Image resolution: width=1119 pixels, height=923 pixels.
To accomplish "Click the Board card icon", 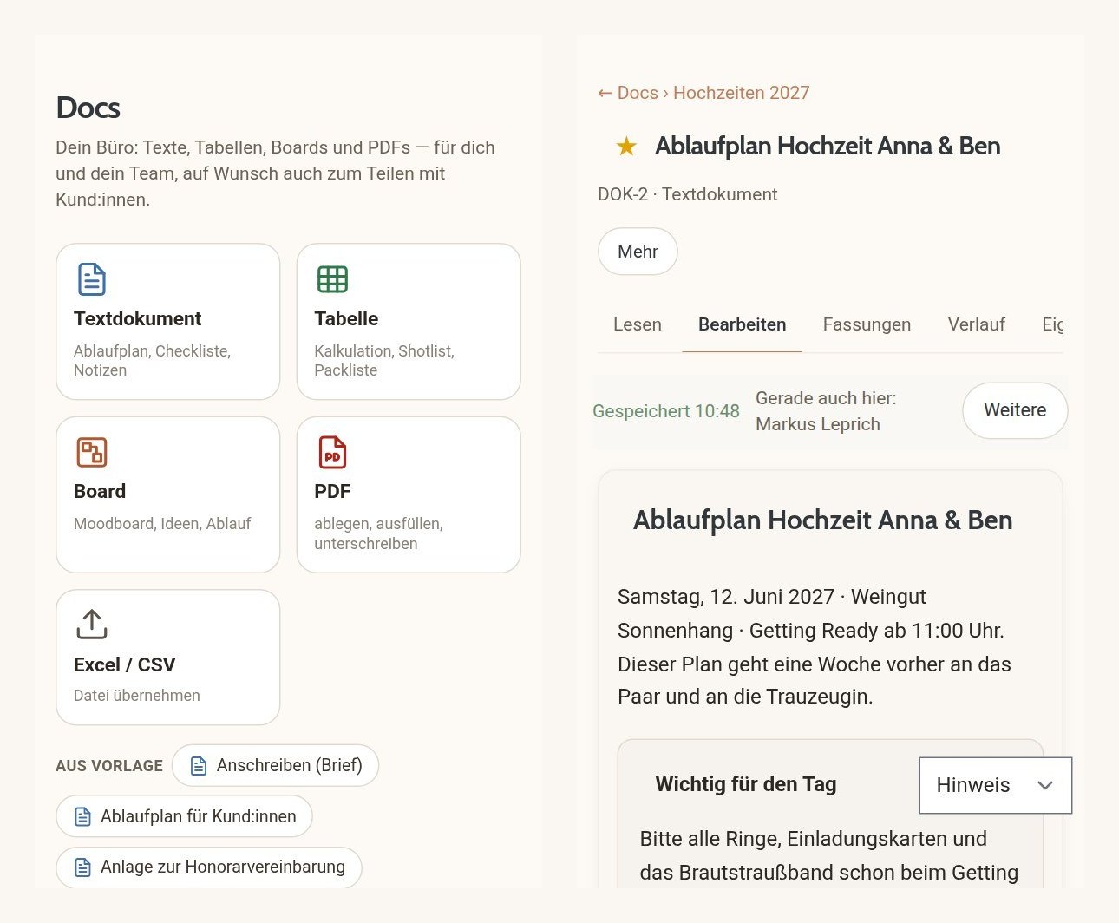I will pyautogui.click(x=92, y=452).
